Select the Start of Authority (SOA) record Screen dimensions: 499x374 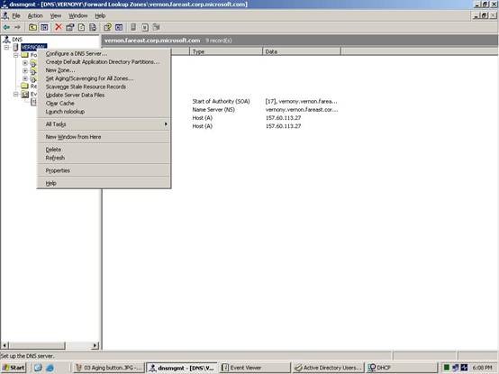pyautogui.click(x=222, y=101)
